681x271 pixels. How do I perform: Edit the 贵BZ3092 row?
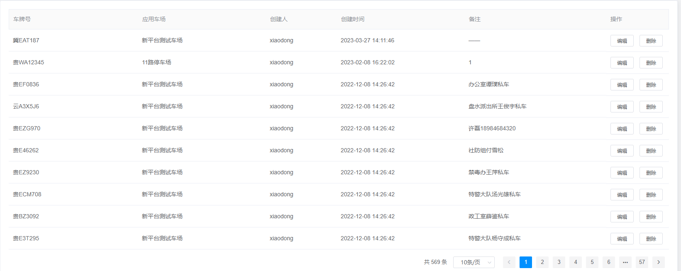[622, 217]
